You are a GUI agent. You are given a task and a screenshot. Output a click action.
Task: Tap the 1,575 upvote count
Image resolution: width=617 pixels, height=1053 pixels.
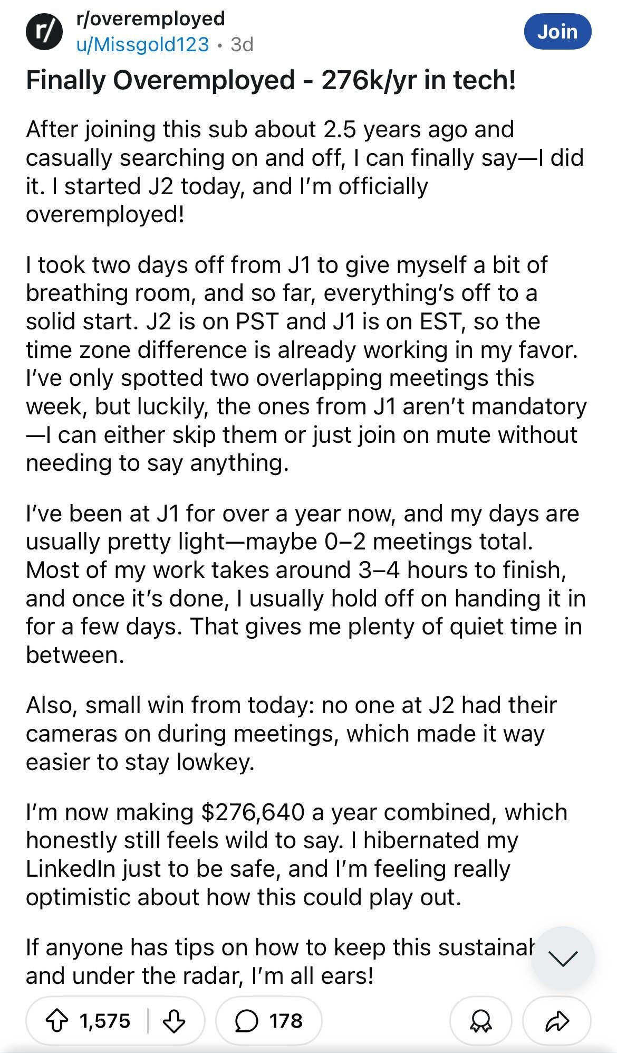pos(105,1021)
